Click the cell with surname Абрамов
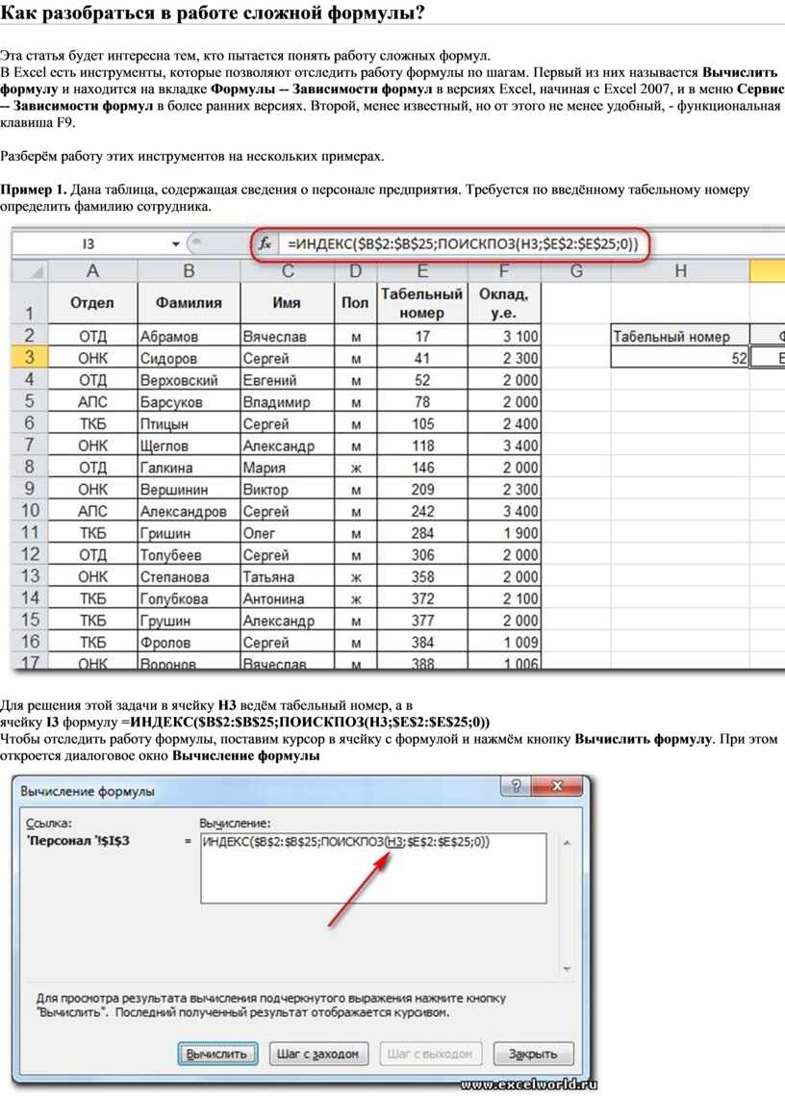Image resolution: width=785 pixels, height=1119 pixels. pyautogui.click(x=190, y=336)
